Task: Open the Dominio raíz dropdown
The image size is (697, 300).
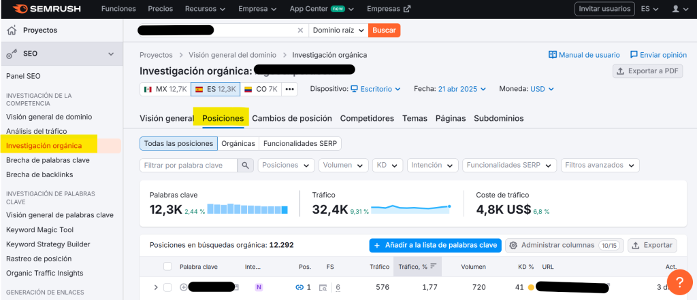Action: (338, 31)
